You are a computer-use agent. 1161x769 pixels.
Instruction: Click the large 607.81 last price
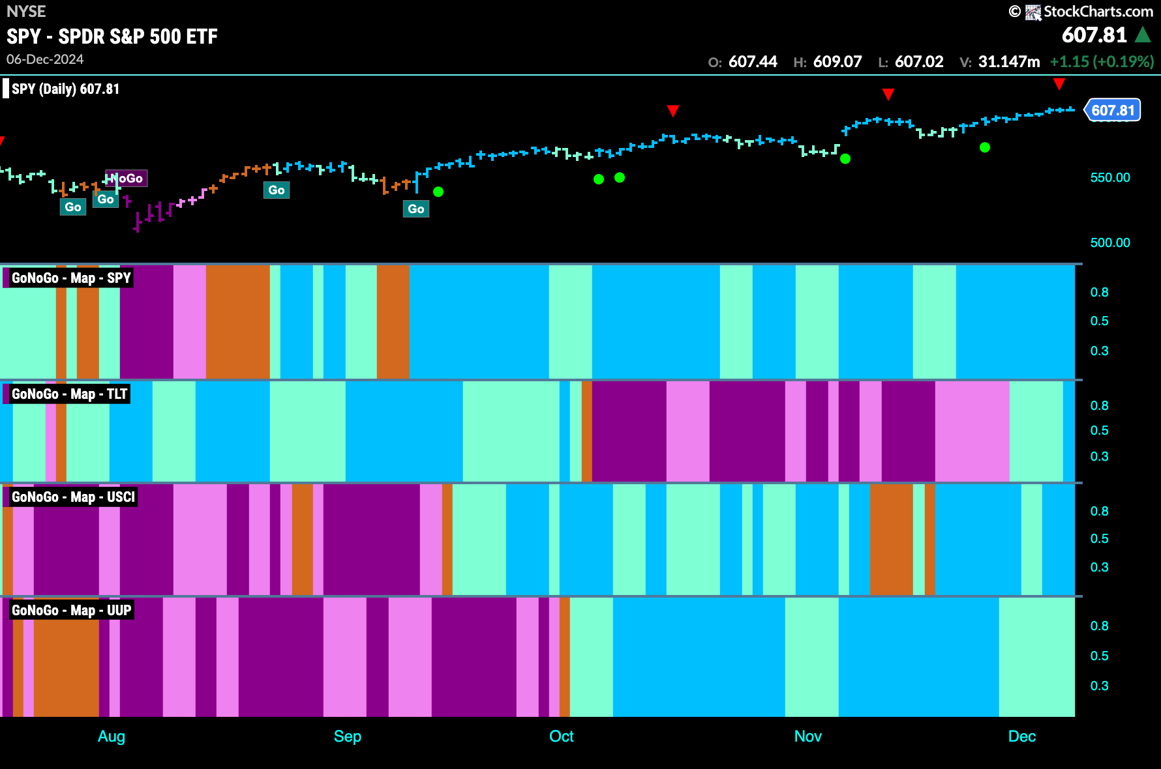tap(1094, 35)
